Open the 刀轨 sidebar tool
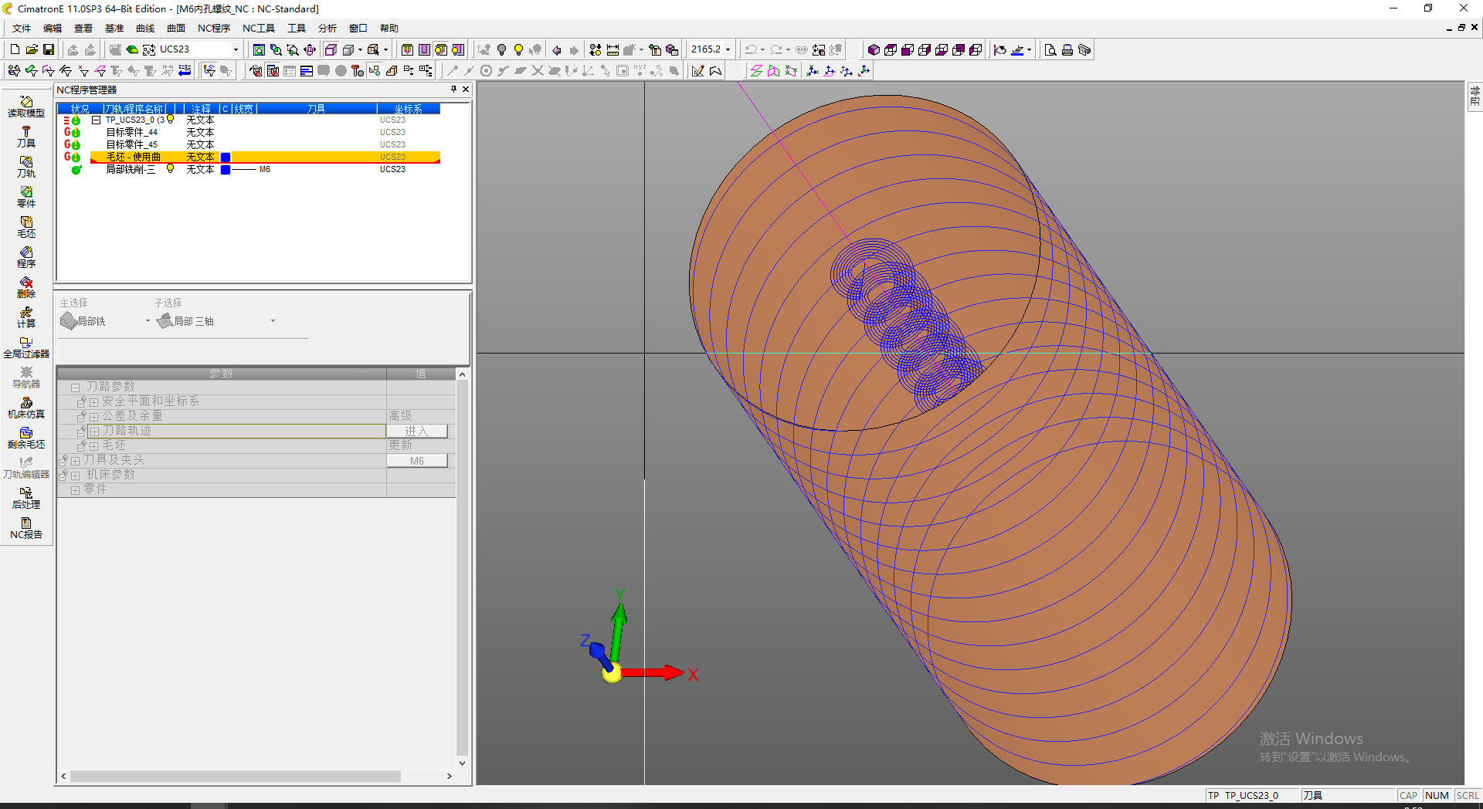 click(x=26, y=167)
